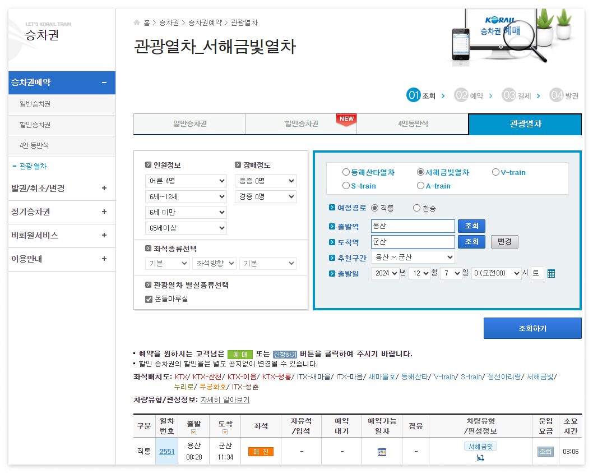Switch to the 할인승차권 tab
593x473 pixels.
[301, 124]
